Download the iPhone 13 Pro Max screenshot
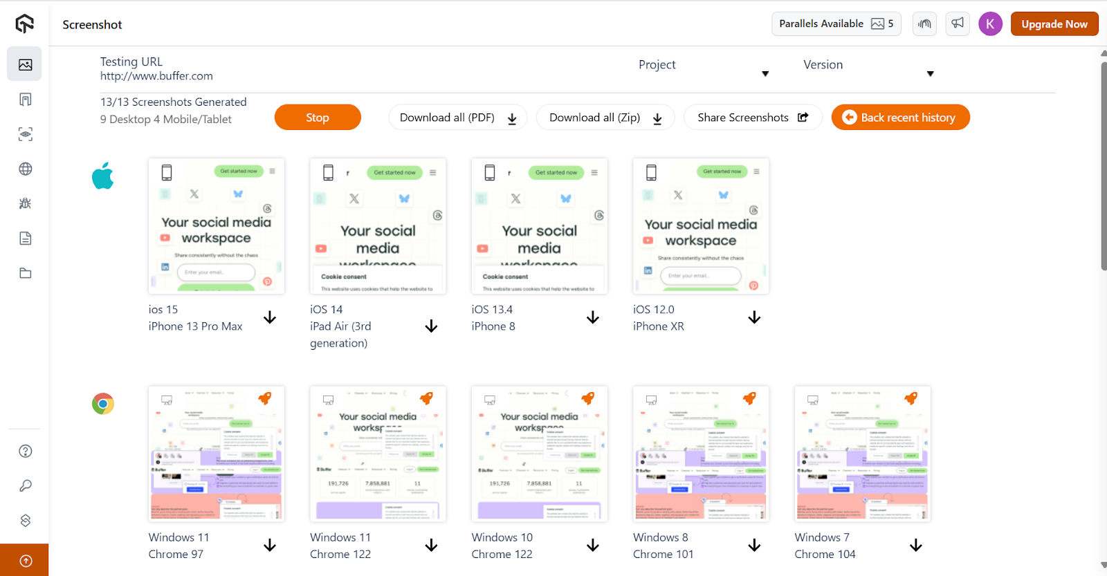 pos(270,317)
